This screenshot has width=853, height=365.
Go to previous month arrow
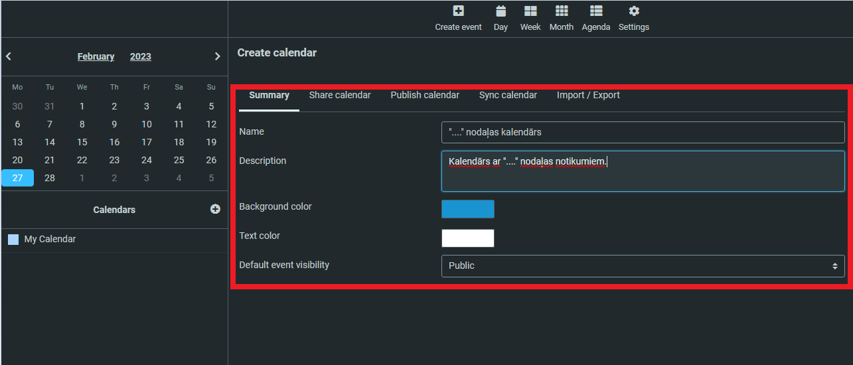click(9, 56)
